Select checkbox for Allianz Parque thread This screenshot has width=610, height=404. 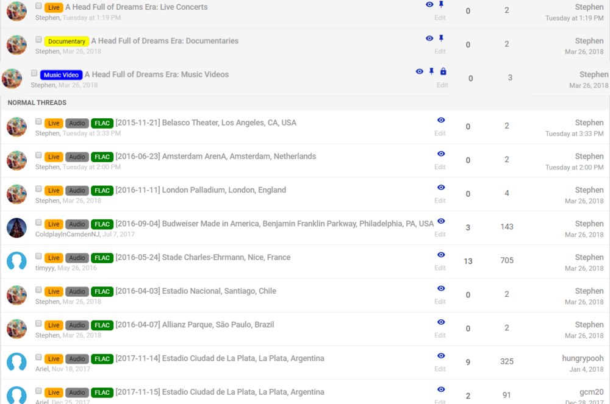point(38,324)
